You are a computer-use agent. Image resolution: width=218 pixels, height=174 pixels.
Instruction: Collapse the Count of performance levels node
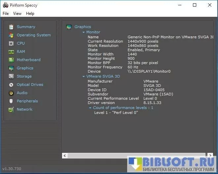(90, 108)
